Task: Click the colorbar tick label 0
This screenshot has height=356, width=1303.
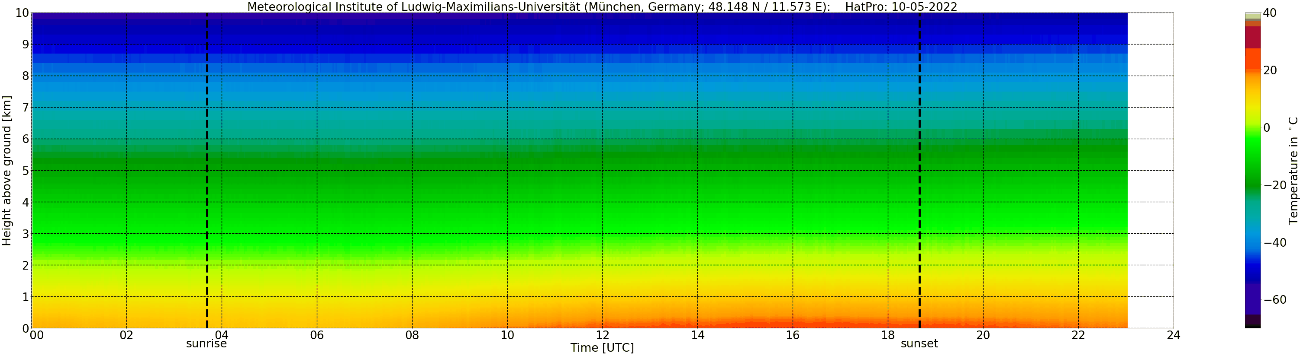Action: pos(1267,128)
